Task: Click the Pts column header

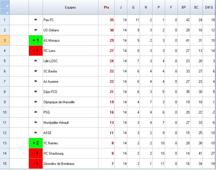Action: tap(106, 7)
